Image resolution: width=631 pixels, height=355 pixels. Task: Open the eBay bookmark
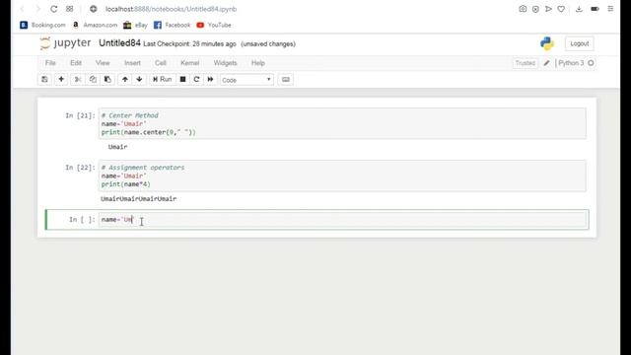135,25
